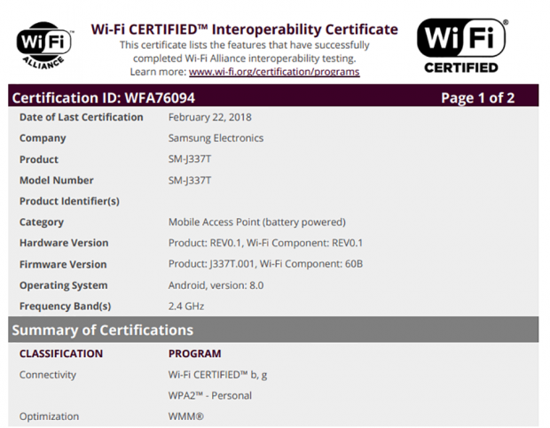Click the Summary of Certifications header
The height and width of the screenshot is (428, 550).
tap(102, 330)
